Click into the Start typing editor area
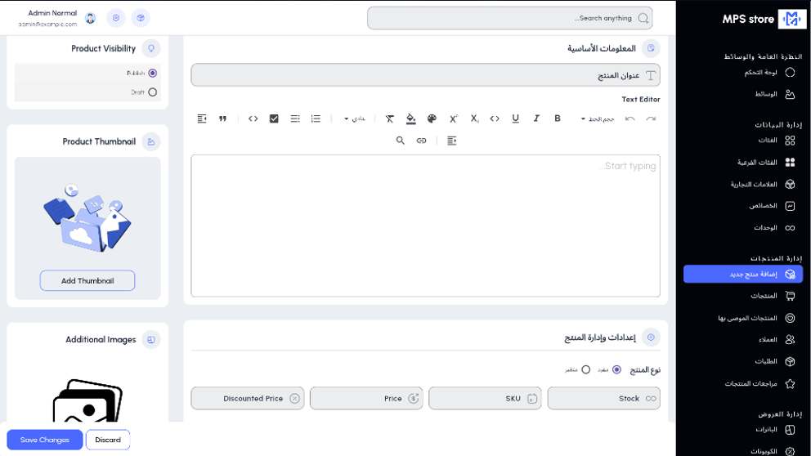This screenshot has width=811, height=456. tap(426, 226)
